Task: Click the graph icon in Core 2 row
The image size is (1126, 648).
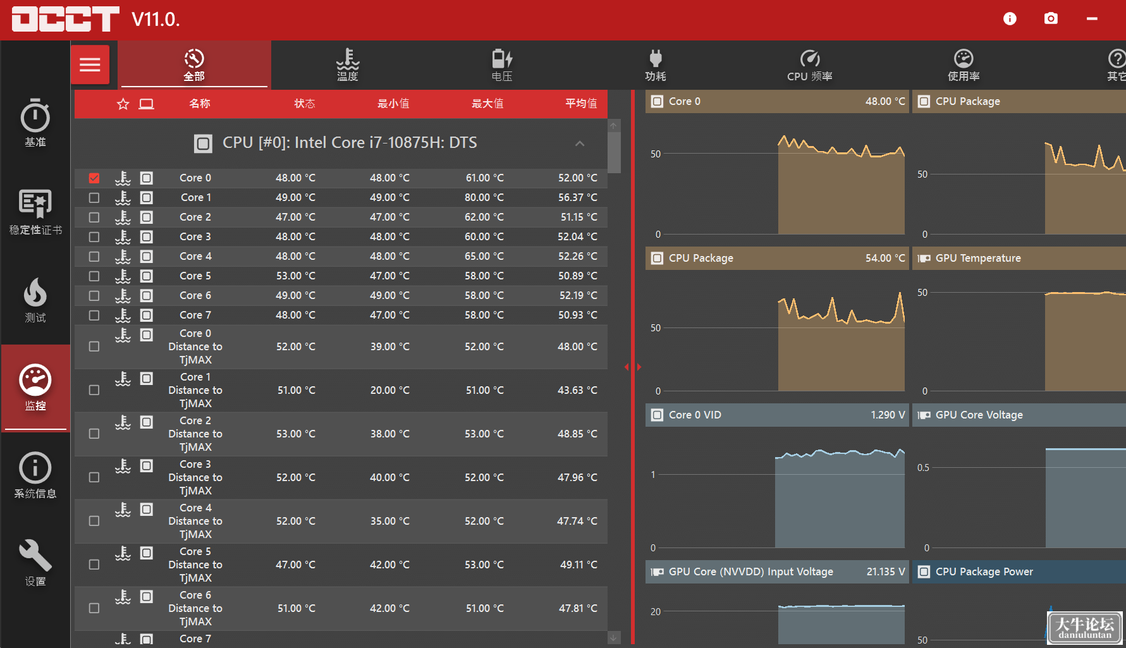Action: (x=147, y=217)
